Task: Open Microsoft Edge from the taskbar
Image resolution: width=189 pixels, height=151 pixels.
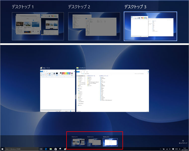Action: point(46,149)
